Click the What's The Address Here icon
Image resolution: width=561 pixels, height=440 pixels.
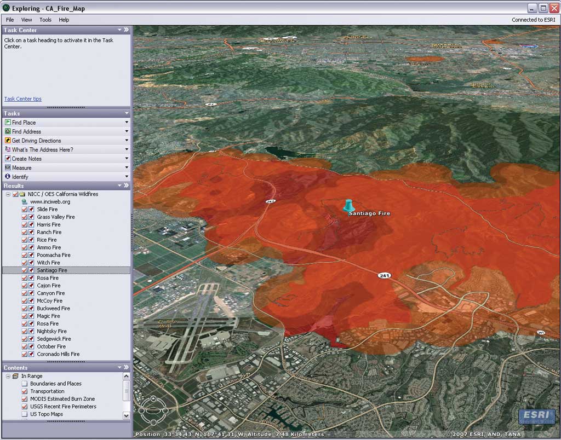(8, 149)
